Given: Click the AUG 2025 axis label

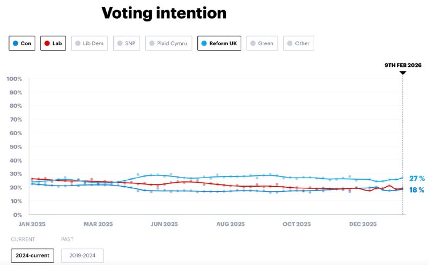Looking at the screenshot, I should coord(230,224).
